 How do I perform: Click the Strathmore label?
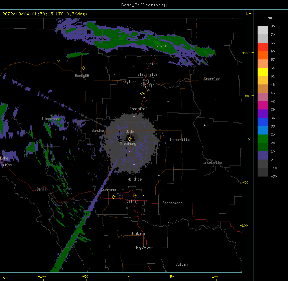coord(172,203)
